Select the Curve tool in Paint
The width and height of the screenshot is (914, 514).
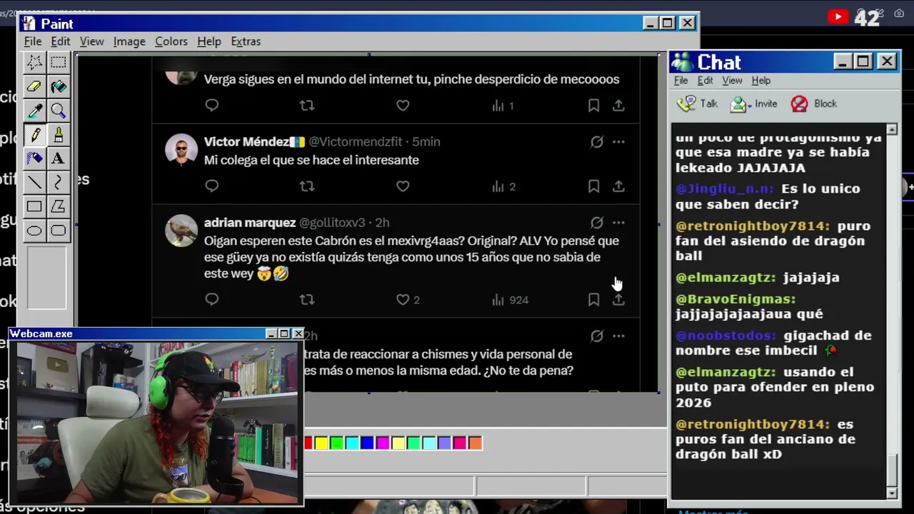point(59,183)
